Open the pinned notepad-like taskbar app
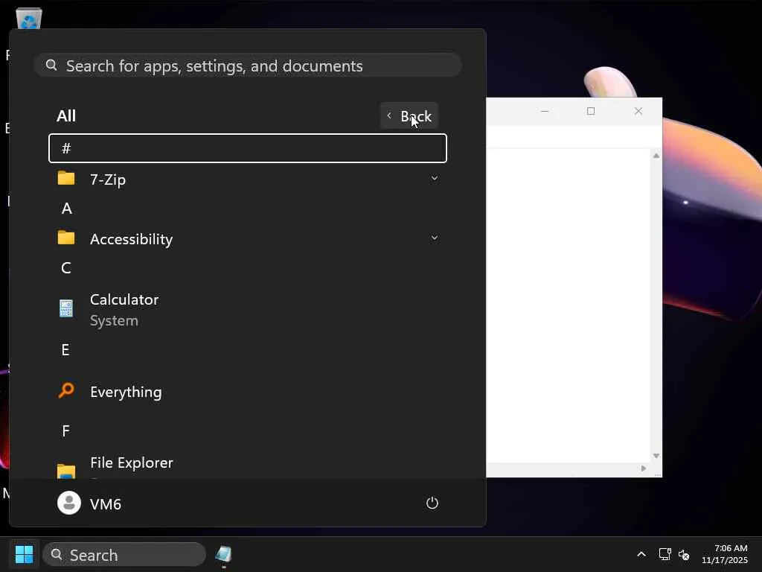Viewport: 762px width, 572px height. (x=223, y=554)
